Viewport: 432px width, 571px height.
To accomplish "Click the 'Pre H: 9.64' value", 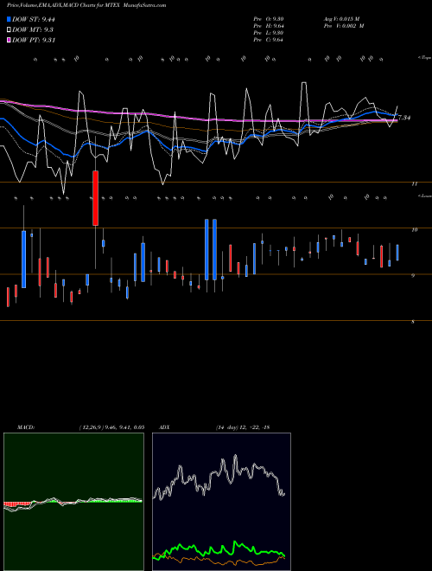I will point(269,26).
